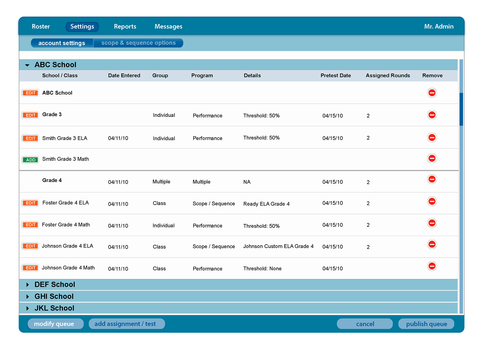
Task: Expand the DEF School section
Action: (x=27, y=285)
